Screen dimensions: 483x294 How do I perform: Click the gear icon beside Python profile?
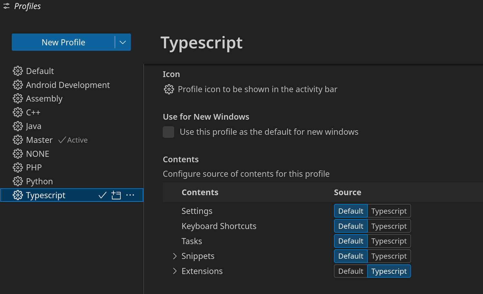[x=18, y=181]
